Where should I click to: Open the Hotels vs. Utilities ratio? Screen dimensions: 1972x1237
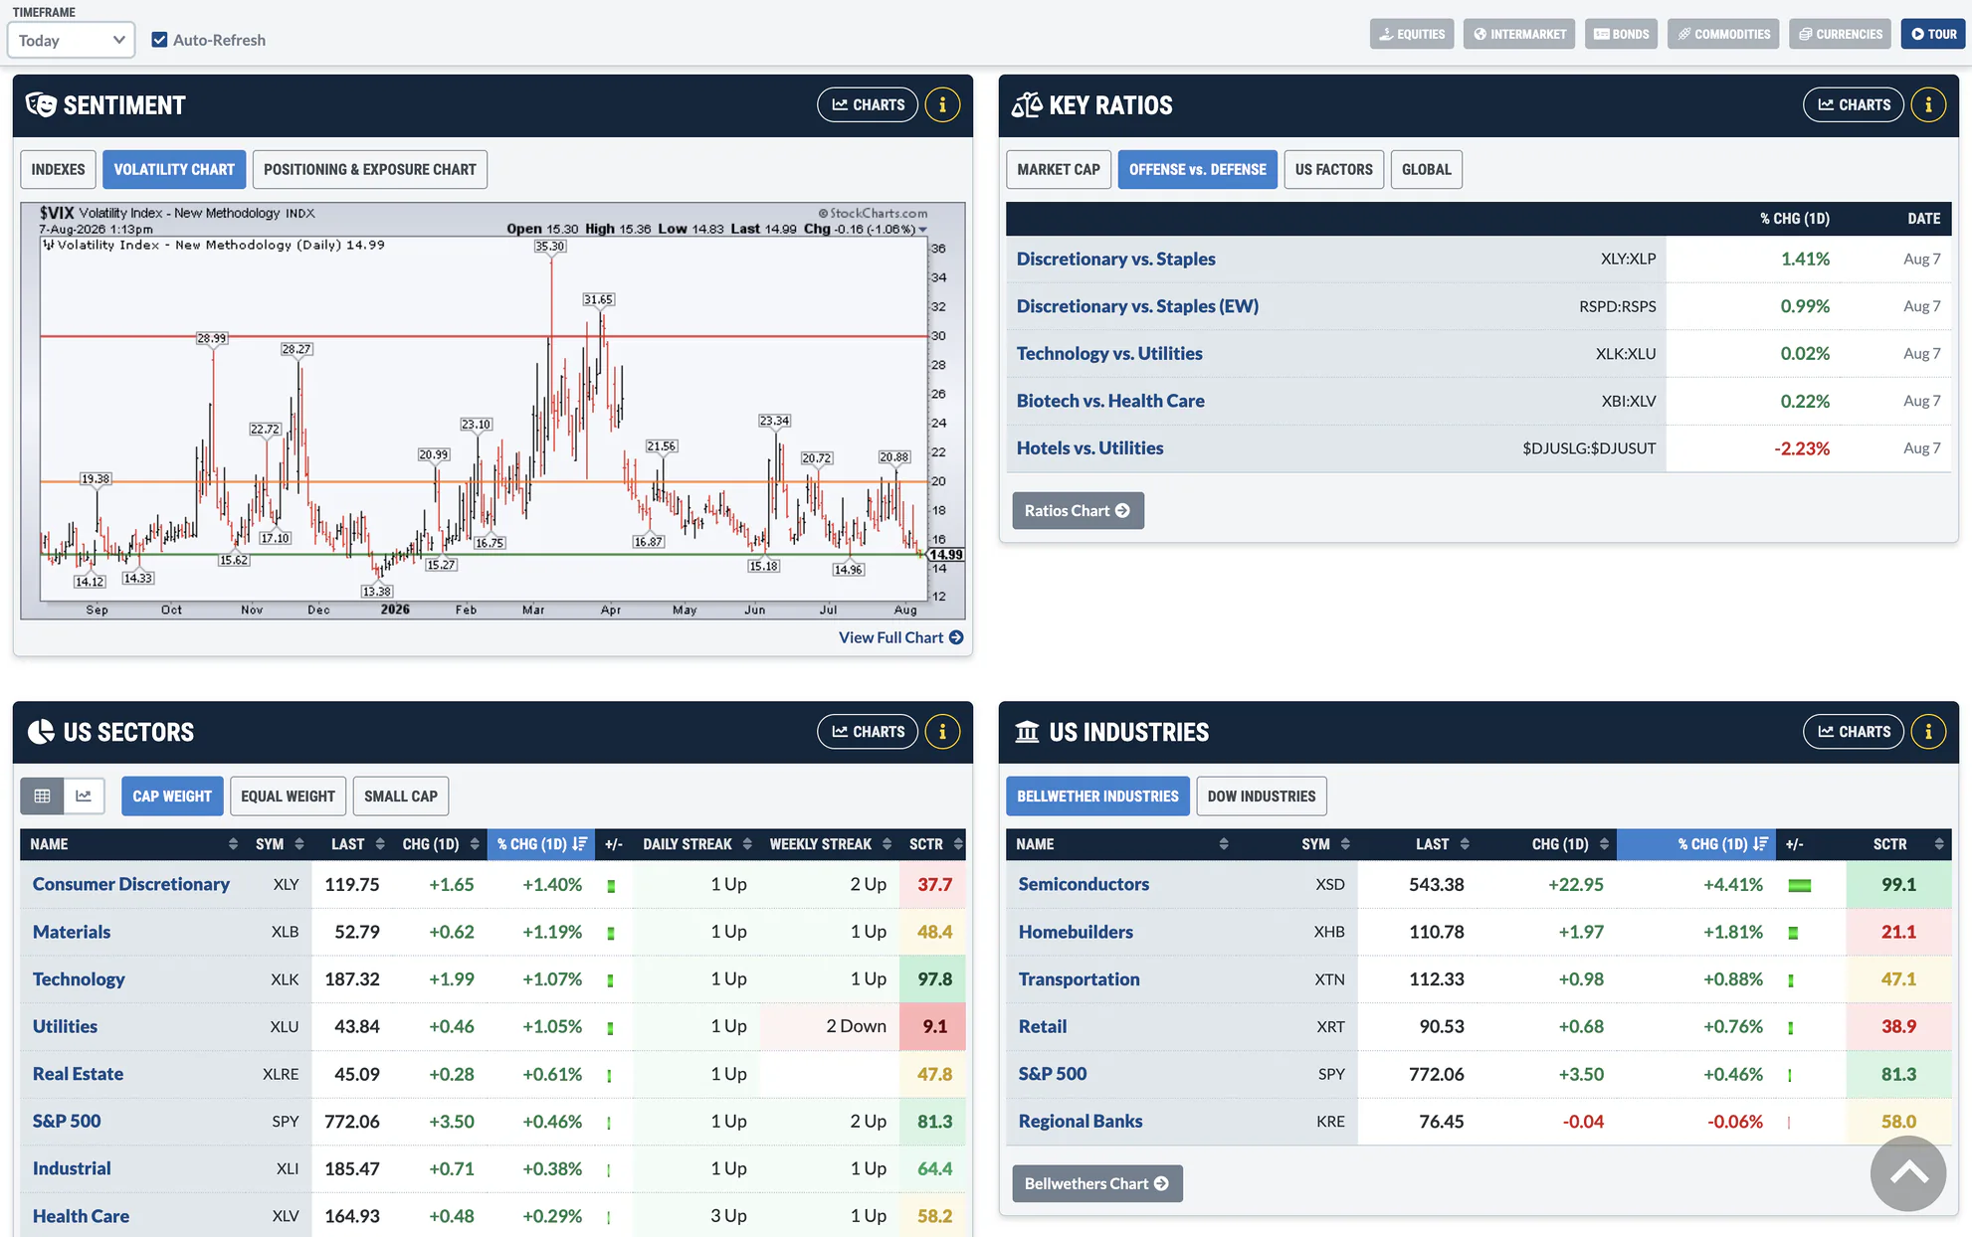tap(1089, 448)
